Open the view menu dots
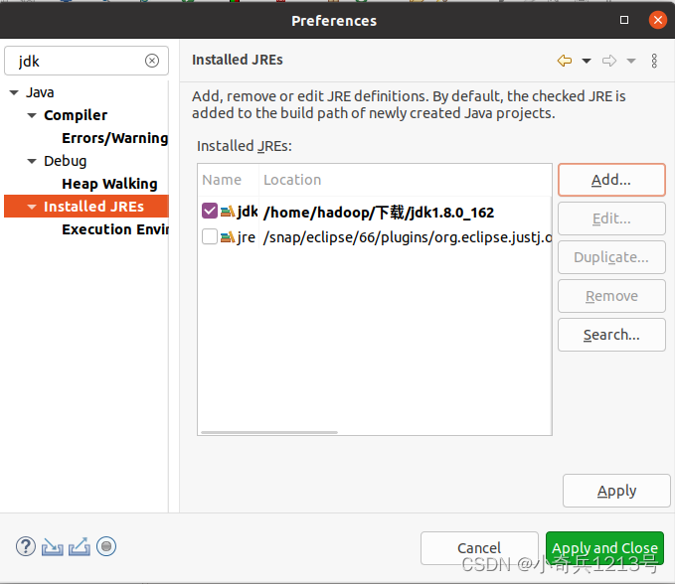Image resolution: width=675 pixels, height=584 pixels. click(654, 61)
